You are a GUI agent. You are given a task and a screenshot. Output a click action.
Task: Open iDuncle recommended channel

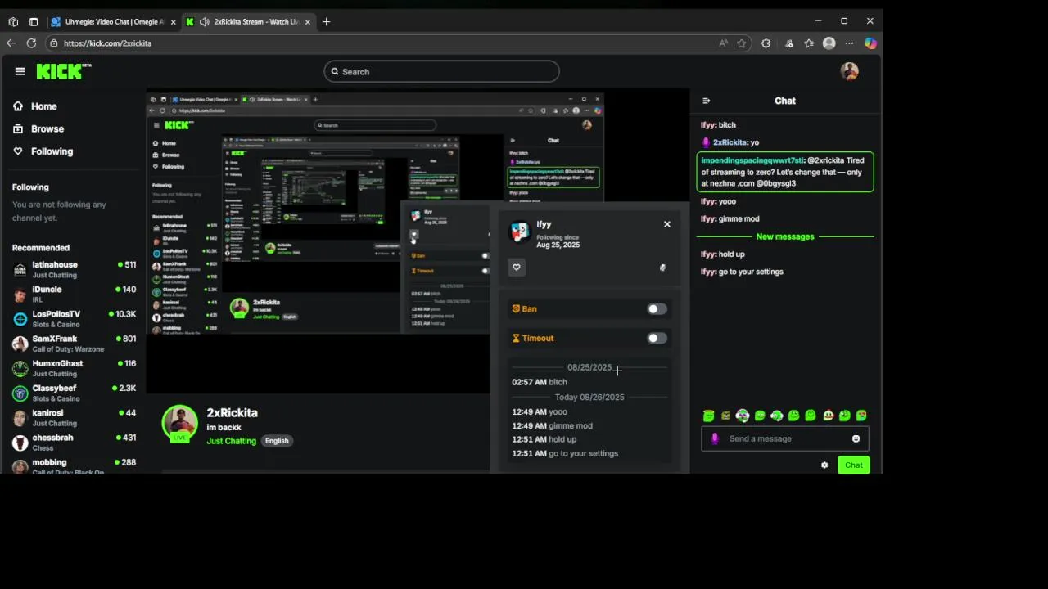[x=74, y=294]
